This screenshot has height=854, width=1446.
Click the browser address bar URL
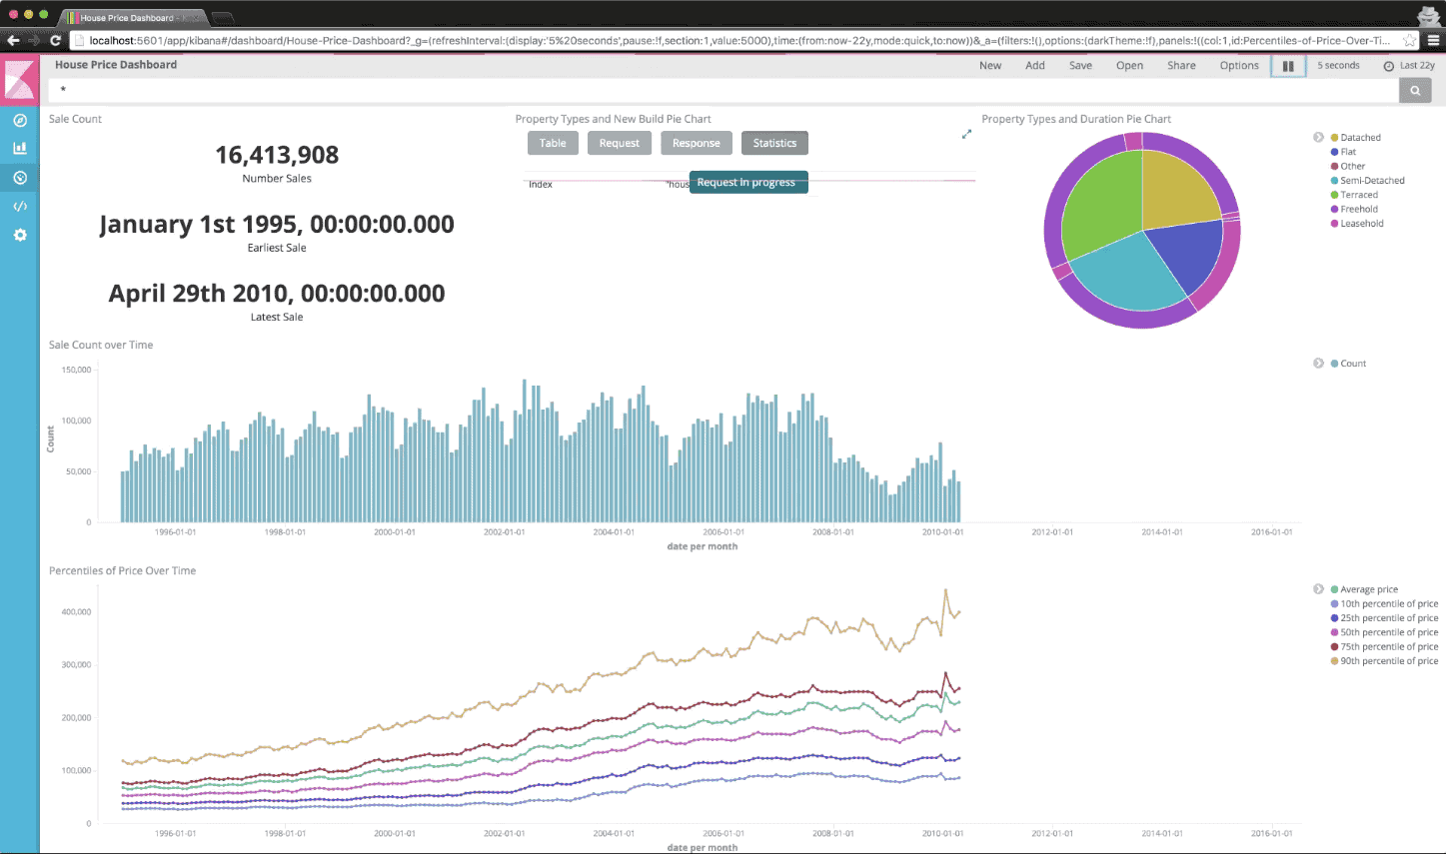[x=739, y=41]
